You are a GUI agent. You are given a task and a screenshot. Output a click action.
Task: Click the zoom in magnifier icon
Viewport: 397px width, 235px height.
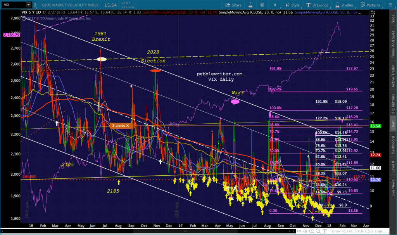pos(312,231)
